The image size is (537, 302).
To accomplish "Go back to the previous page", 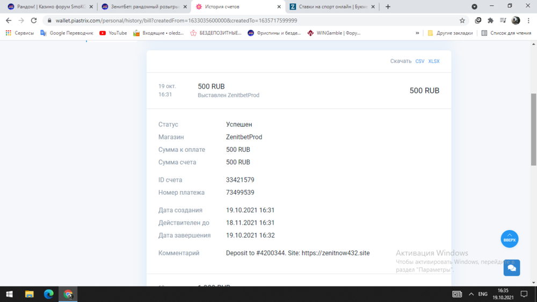I will (9, 20).
